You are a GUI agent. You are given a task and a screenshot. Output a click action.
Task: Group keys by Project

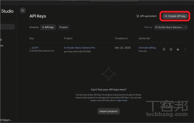(64, 27)
